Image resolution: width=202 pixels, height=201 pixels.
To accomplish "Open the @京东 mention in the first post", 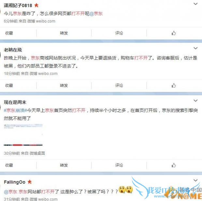I will pyautogui.click(x=96, y=13).
